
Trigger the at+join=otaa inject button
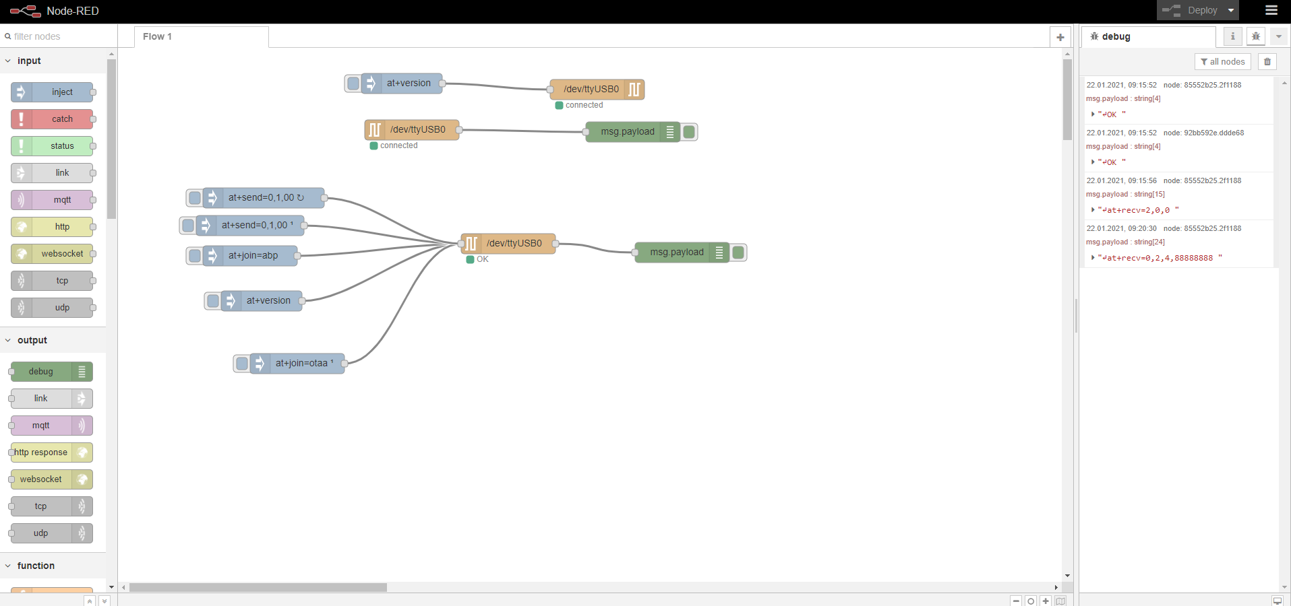click(242, 364)
